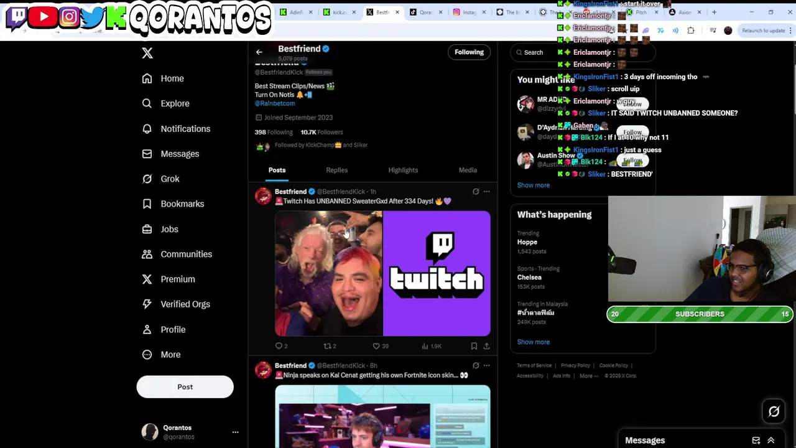796x448 pixels.
Task: Open more options on SweaterGxd post
Action: (487, 192)
